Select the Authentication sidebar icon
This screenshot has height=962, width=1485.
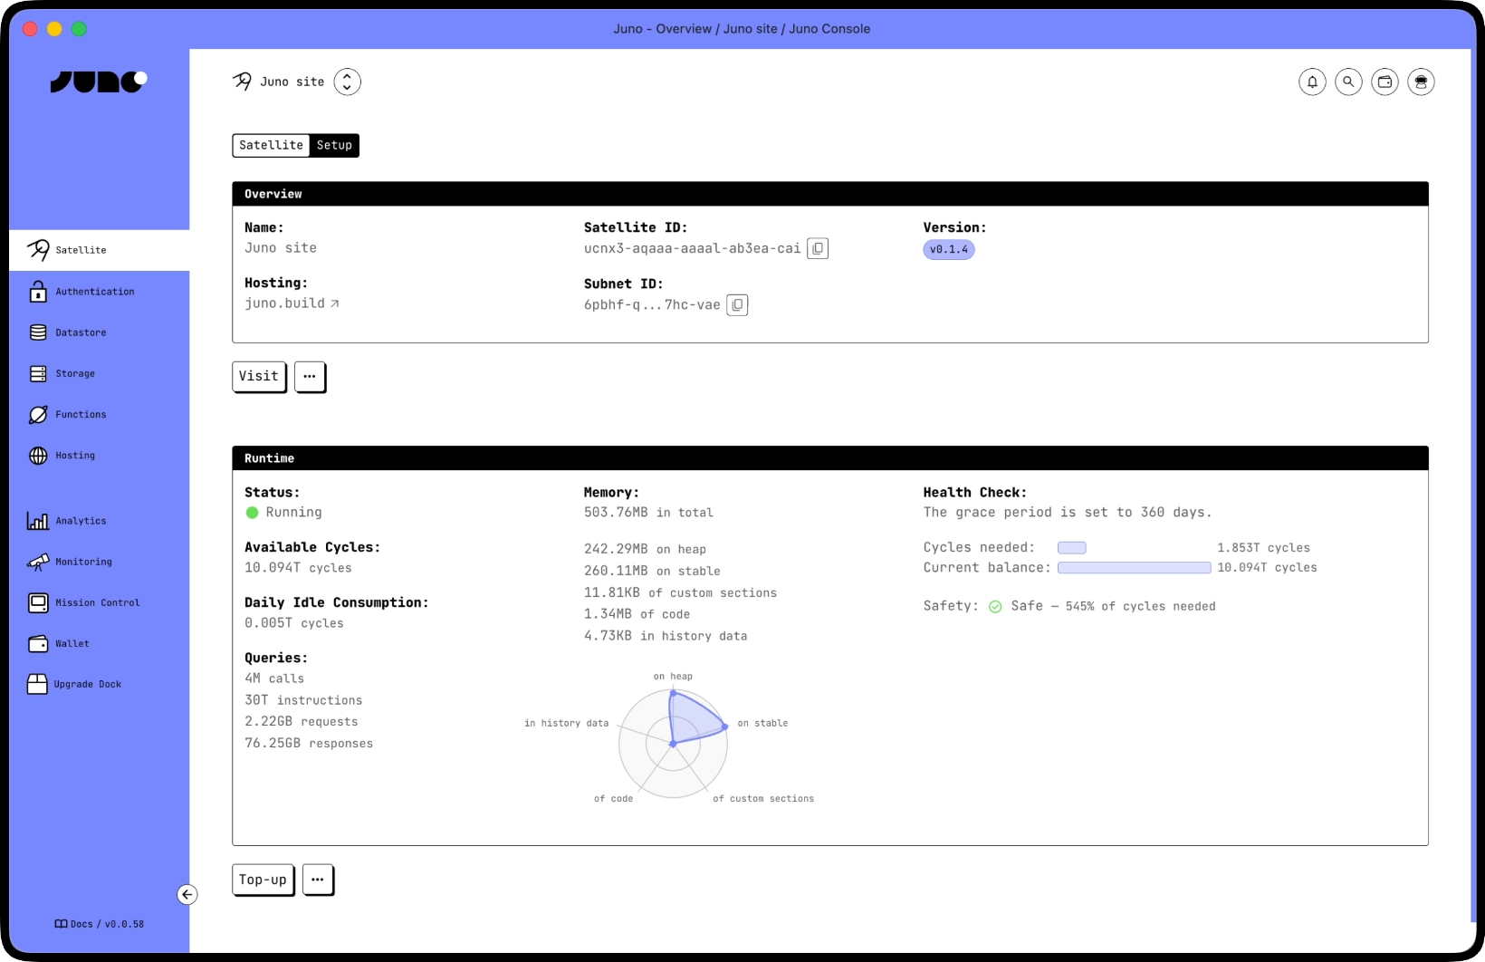point(38,291)
